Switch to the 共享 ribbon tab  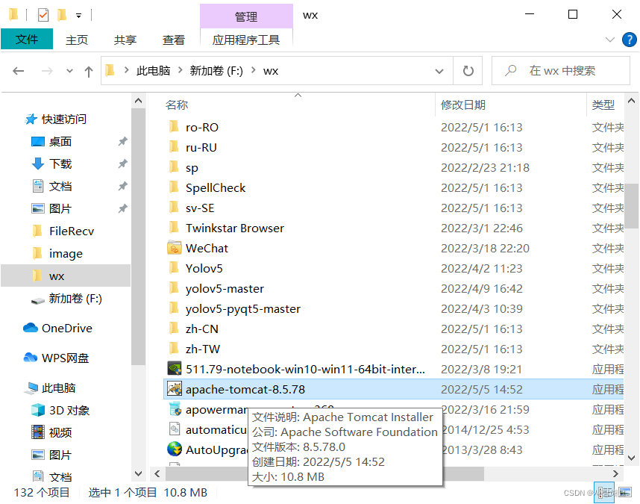click(125, 40)
